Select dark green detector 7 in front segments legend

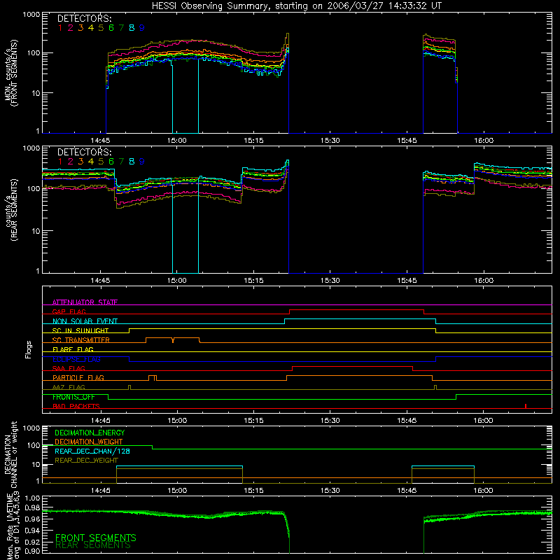121,28
